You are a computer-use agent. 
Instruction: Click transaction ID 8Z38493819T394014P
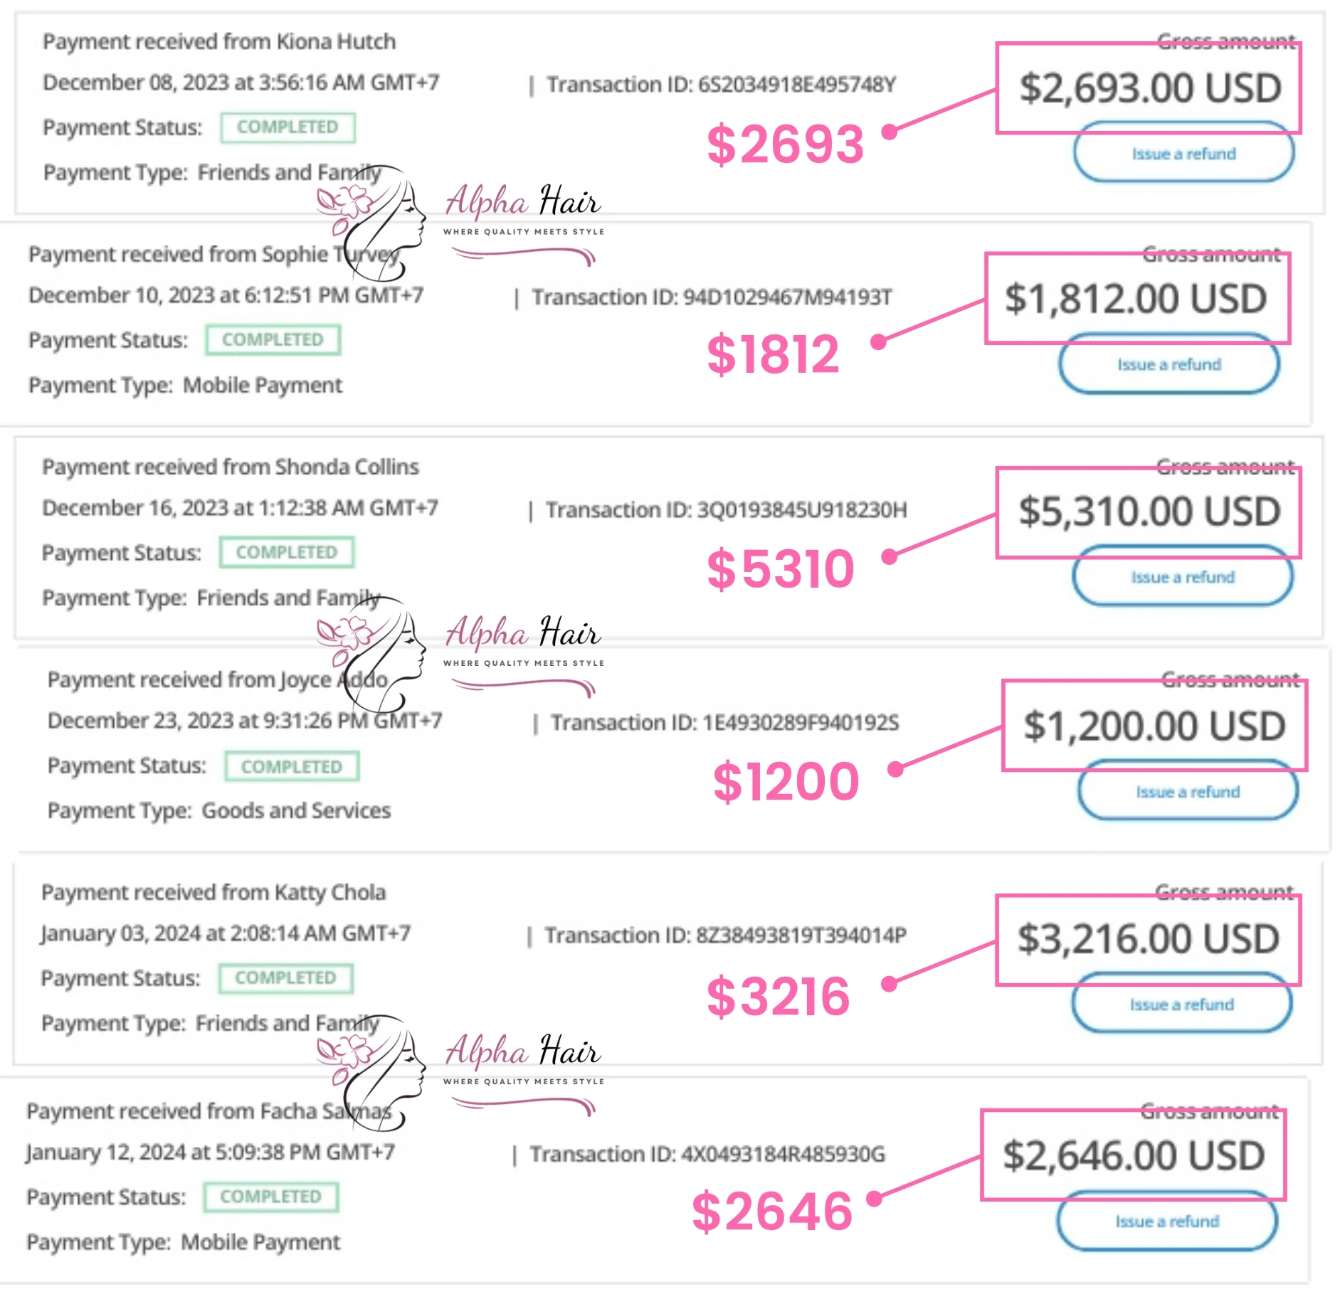pyautogui.click(x=800, y=936)
